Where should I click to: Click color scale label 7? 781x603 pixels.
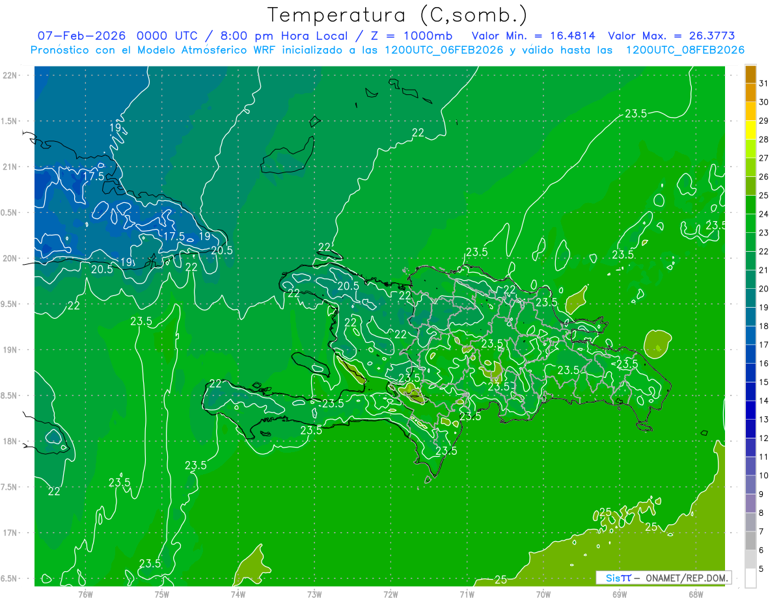[761, 531]
